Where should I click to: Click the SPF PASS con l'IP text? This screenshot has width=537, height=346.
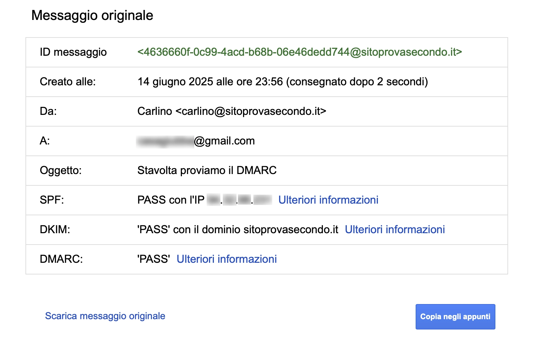coord(171,200)
